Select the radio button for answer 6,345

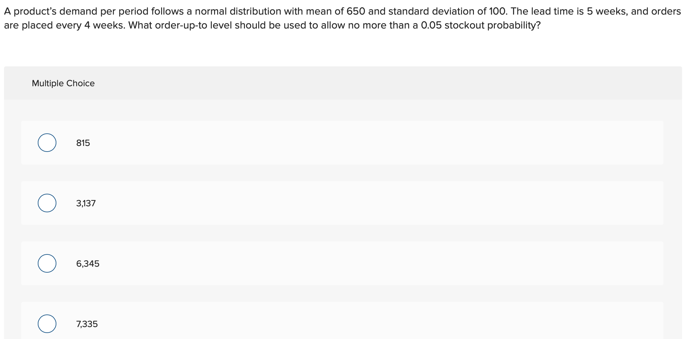click(x=46, y=264)
